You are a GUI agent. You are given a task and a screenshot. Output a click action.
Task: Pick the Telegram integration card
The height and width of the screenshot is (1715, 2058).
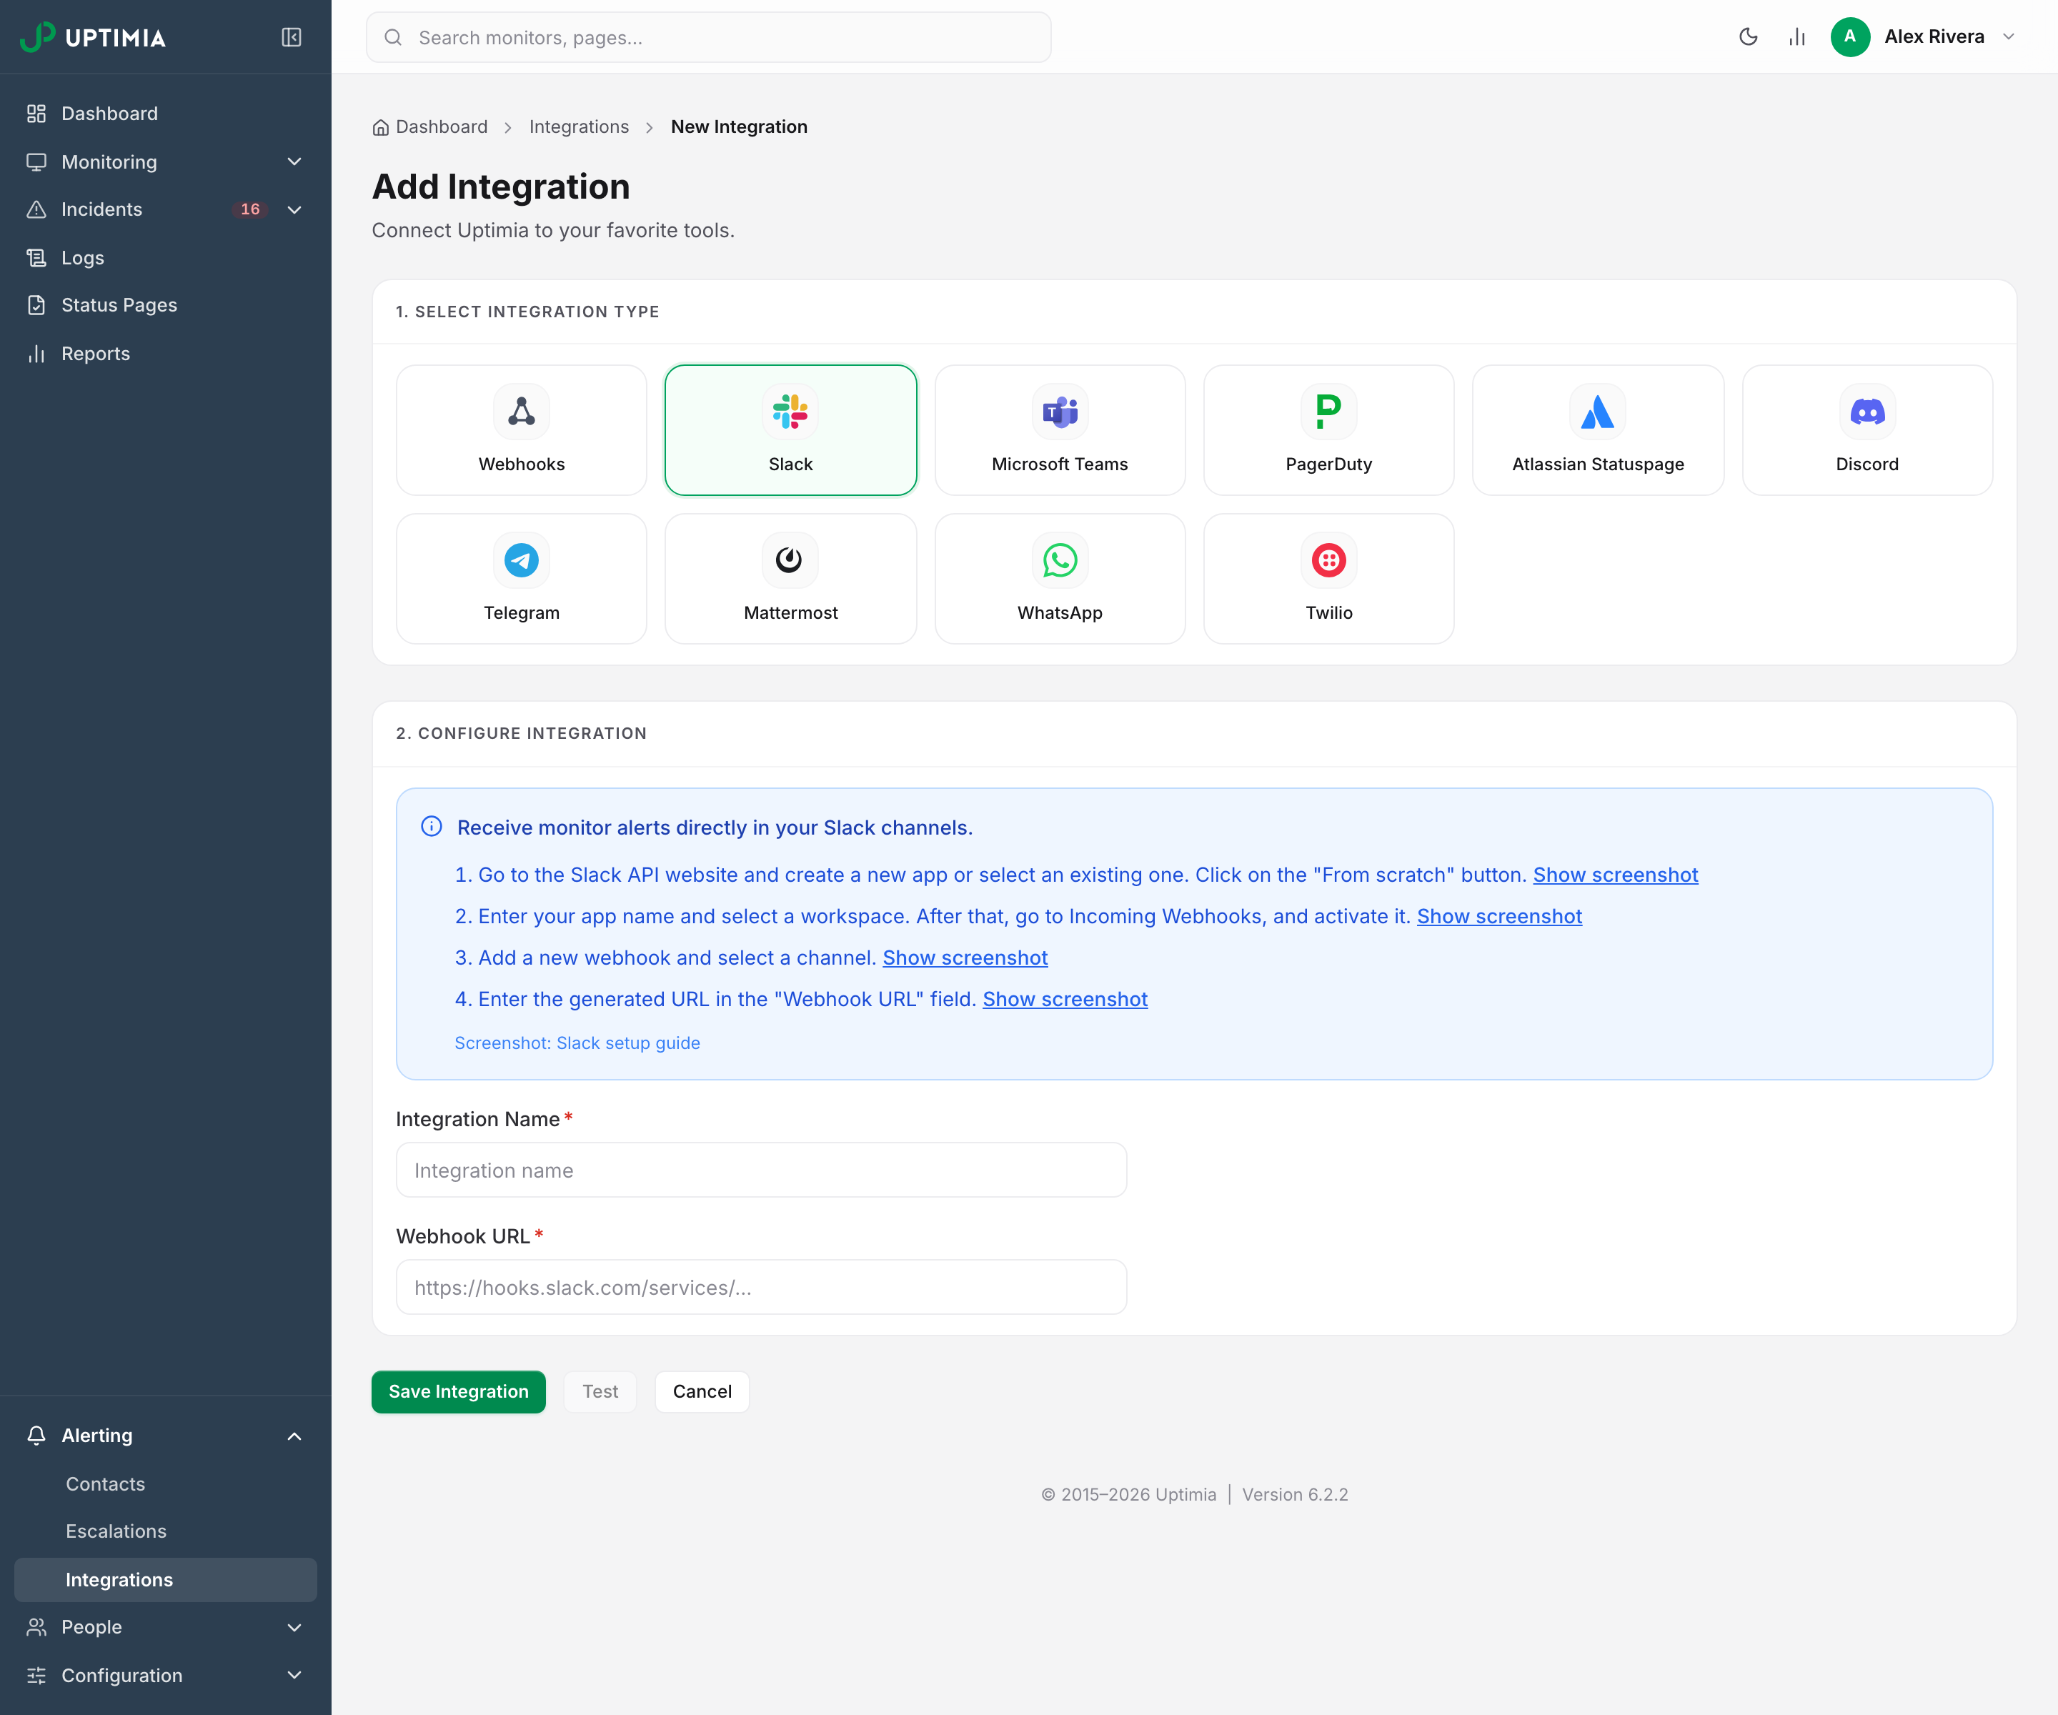coord(522,578)
